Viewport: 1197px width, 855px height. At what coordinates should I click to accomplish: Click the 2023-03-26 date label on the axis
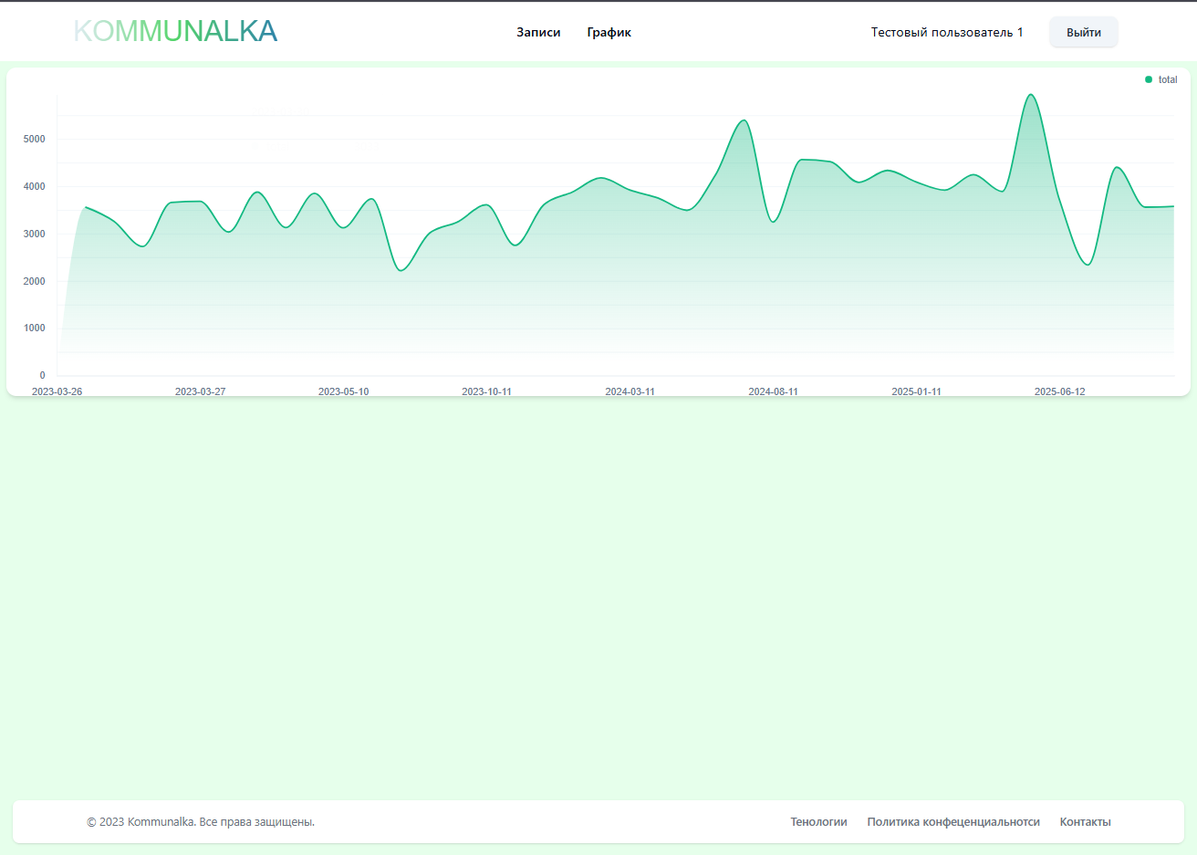[57, 391]
